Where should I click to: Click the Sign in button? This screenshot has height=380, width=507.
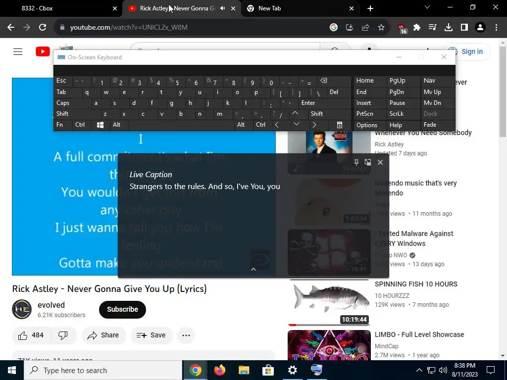pos(467,51)
